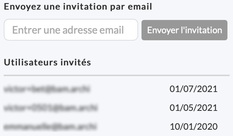Click the 01/05/2021 invitation date
The height and width of the screenshot is (136, 233).
193,108
